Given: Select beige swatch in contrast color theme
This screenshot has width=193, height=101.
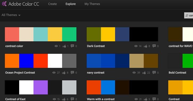Looking at the screenshot, I should (x=26, y=34).
